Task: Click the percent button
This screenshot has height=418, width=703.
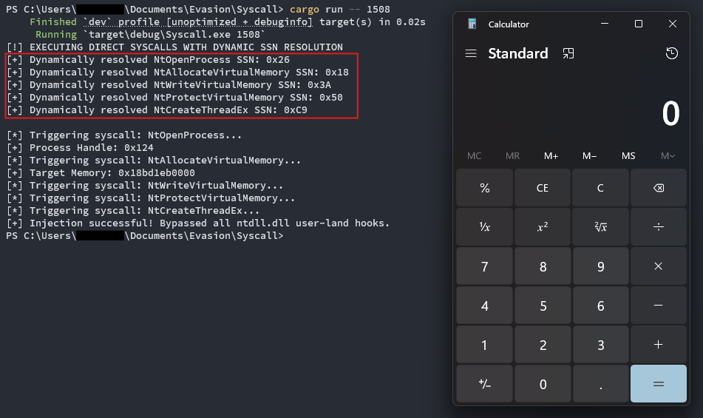Action: pyautogui.click(x=485, y=188)
